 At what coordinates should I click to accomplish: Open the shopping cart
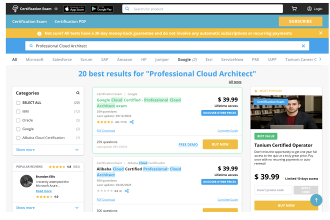click(x=294, y=8)
